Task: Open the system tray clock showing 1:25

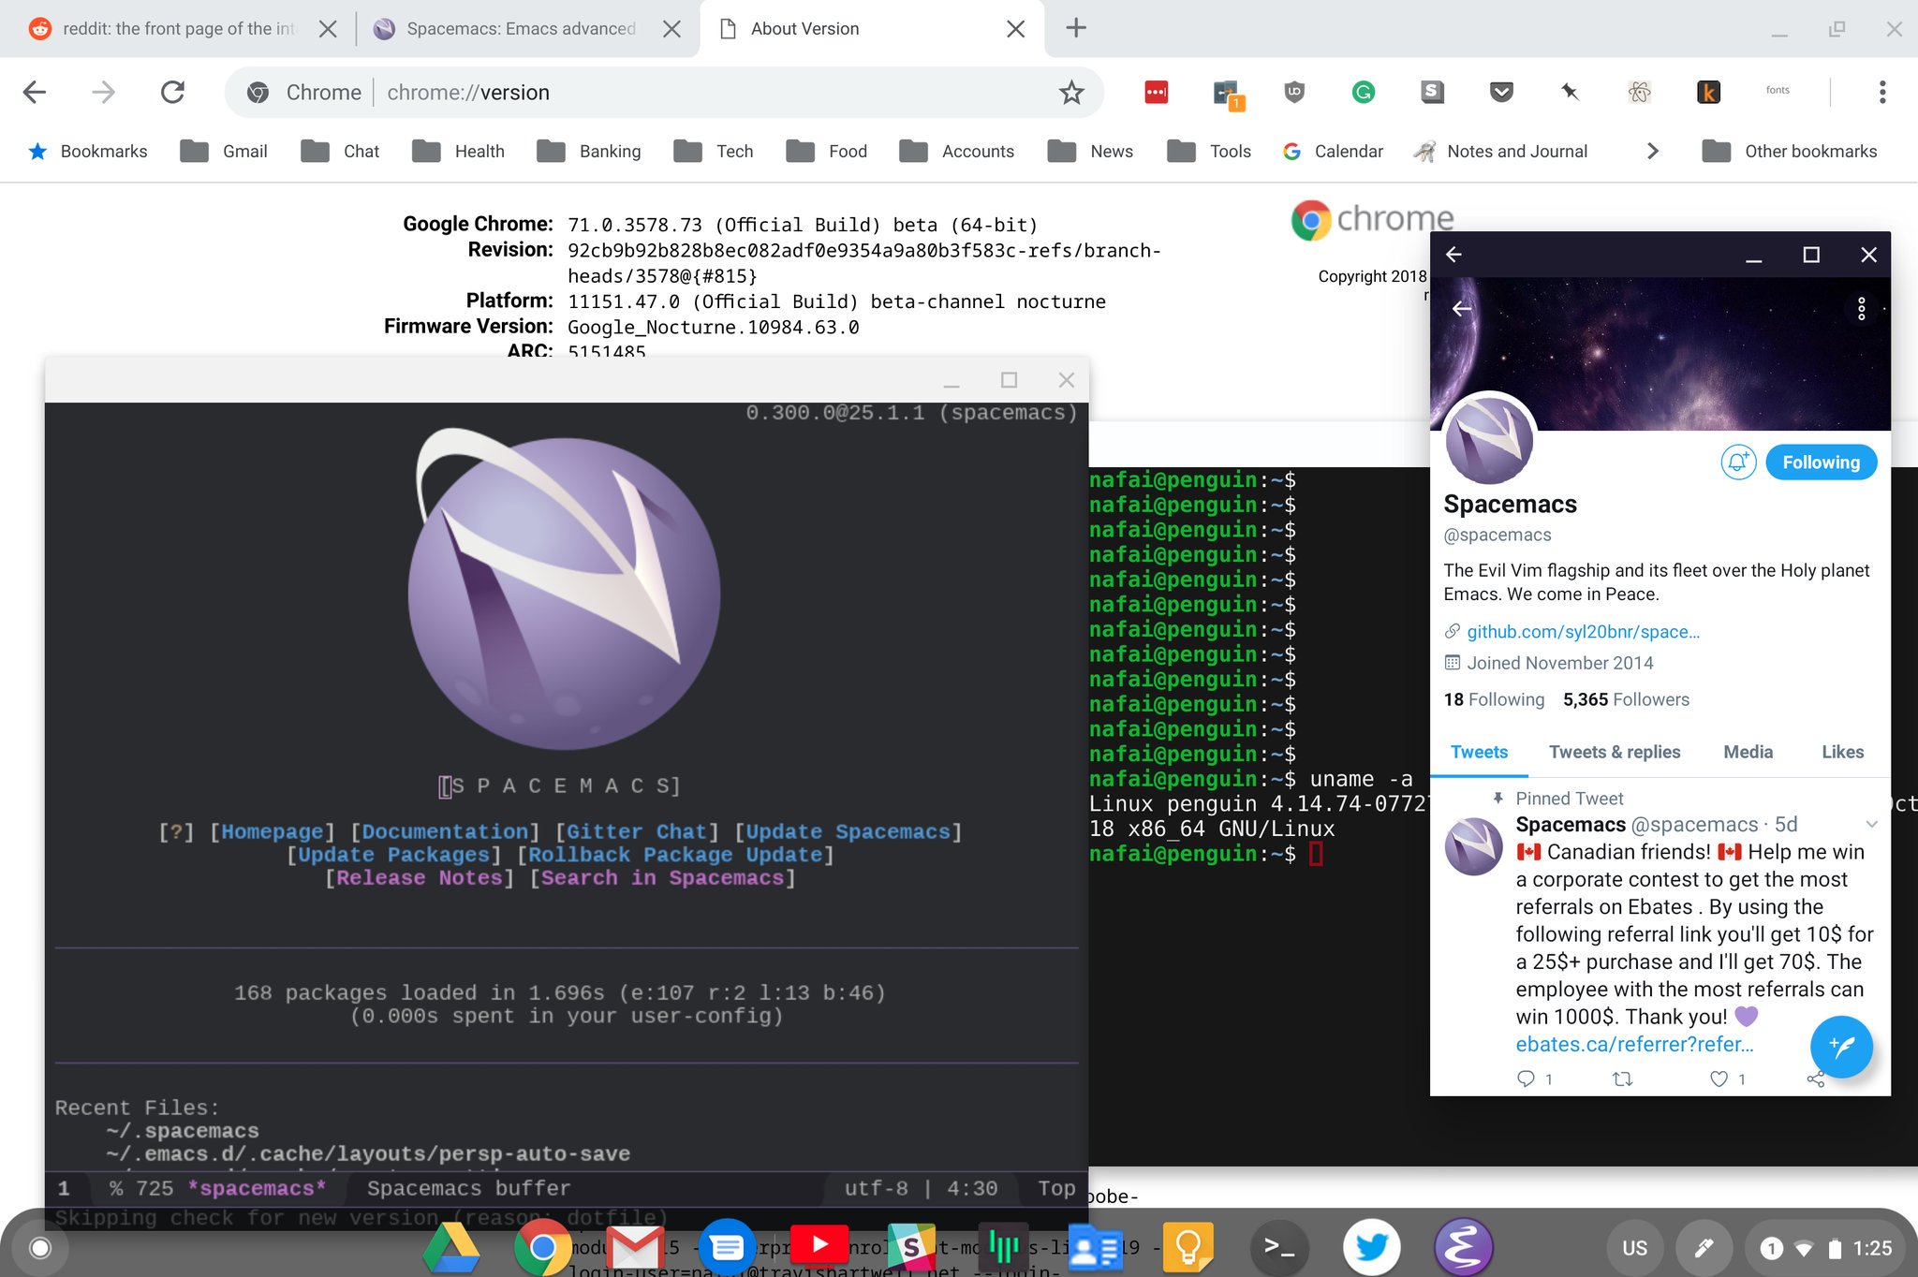Action: [x=1872, y=1248]
